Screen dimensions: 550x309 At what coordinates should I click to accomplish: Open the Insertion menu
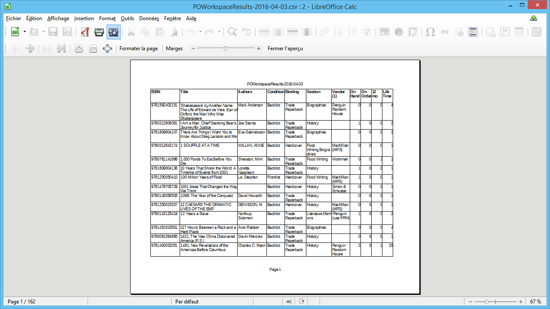(84, 18)
